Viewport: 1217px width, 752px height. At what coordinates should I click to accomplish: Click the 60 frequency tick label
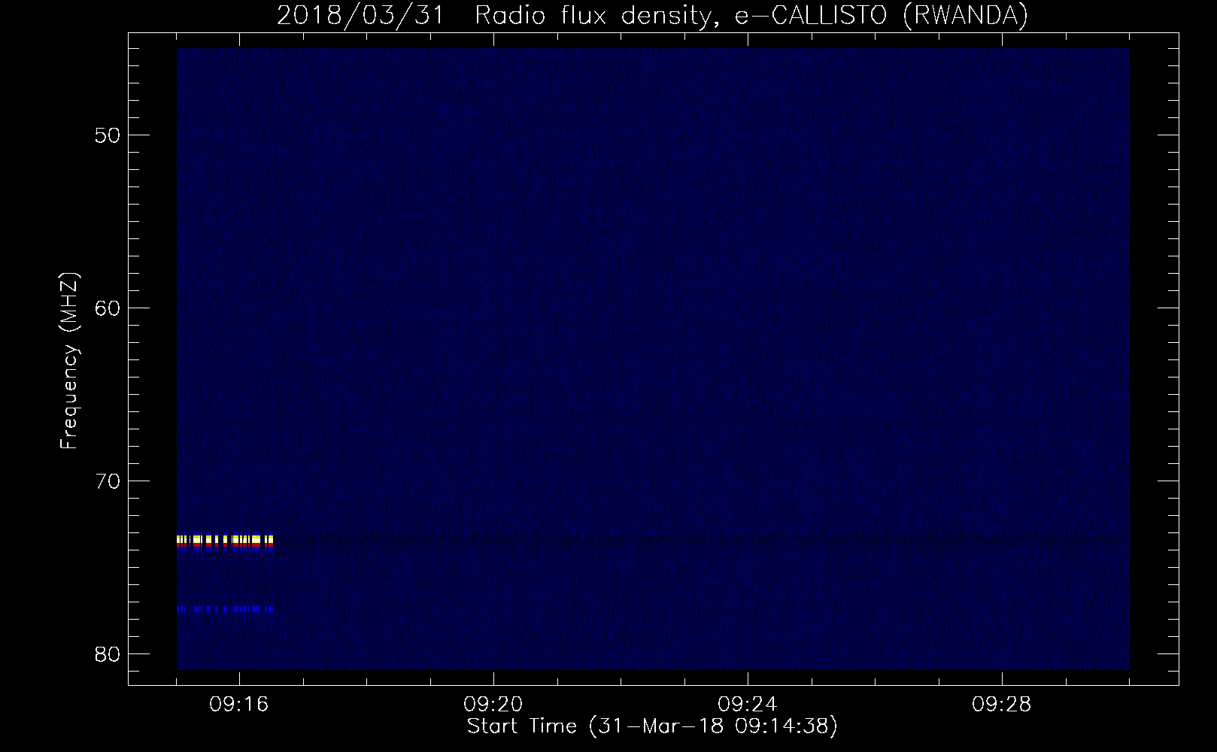107,308
